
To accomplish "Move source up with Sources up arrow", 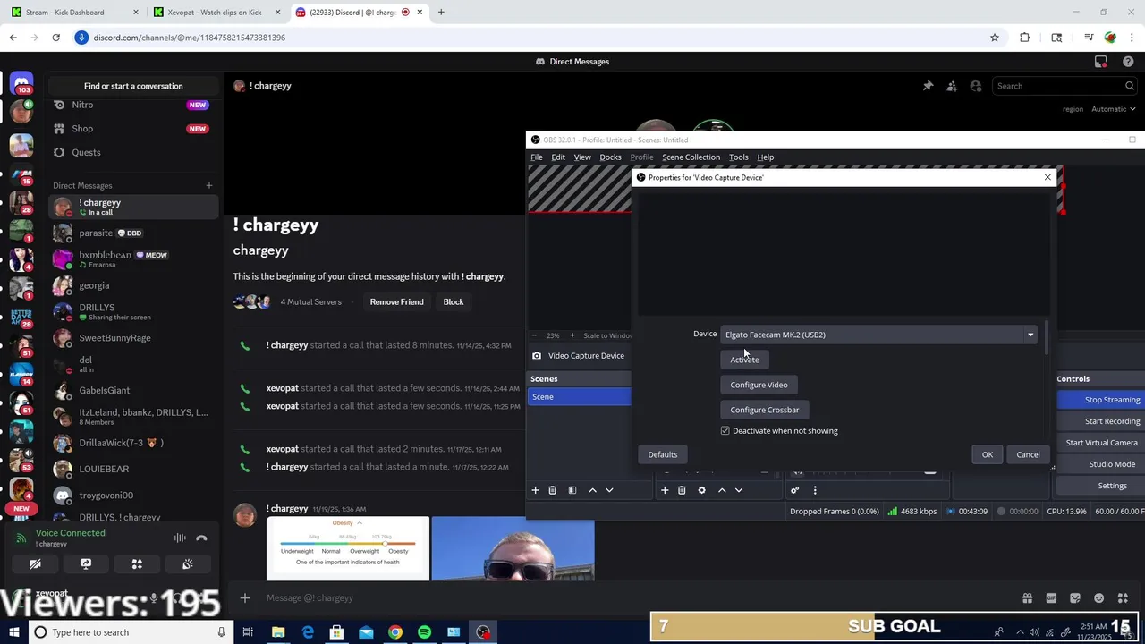I will [x=722, y=490].
